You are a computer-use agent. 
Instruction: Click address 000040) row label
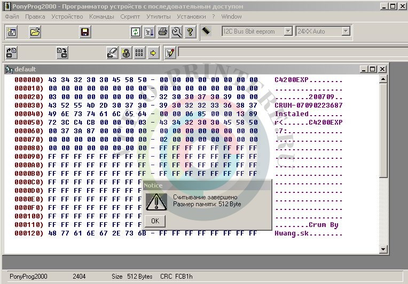click(29, 114)
